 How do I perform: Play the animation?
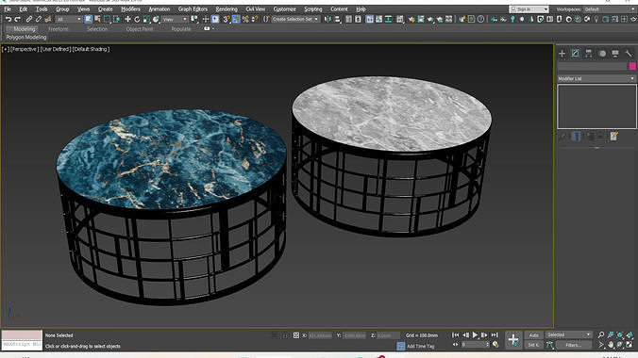(475, 335)
